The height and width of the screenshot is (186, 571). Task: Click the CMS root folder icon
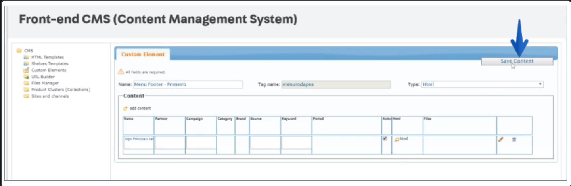click(x=19, y=51)
